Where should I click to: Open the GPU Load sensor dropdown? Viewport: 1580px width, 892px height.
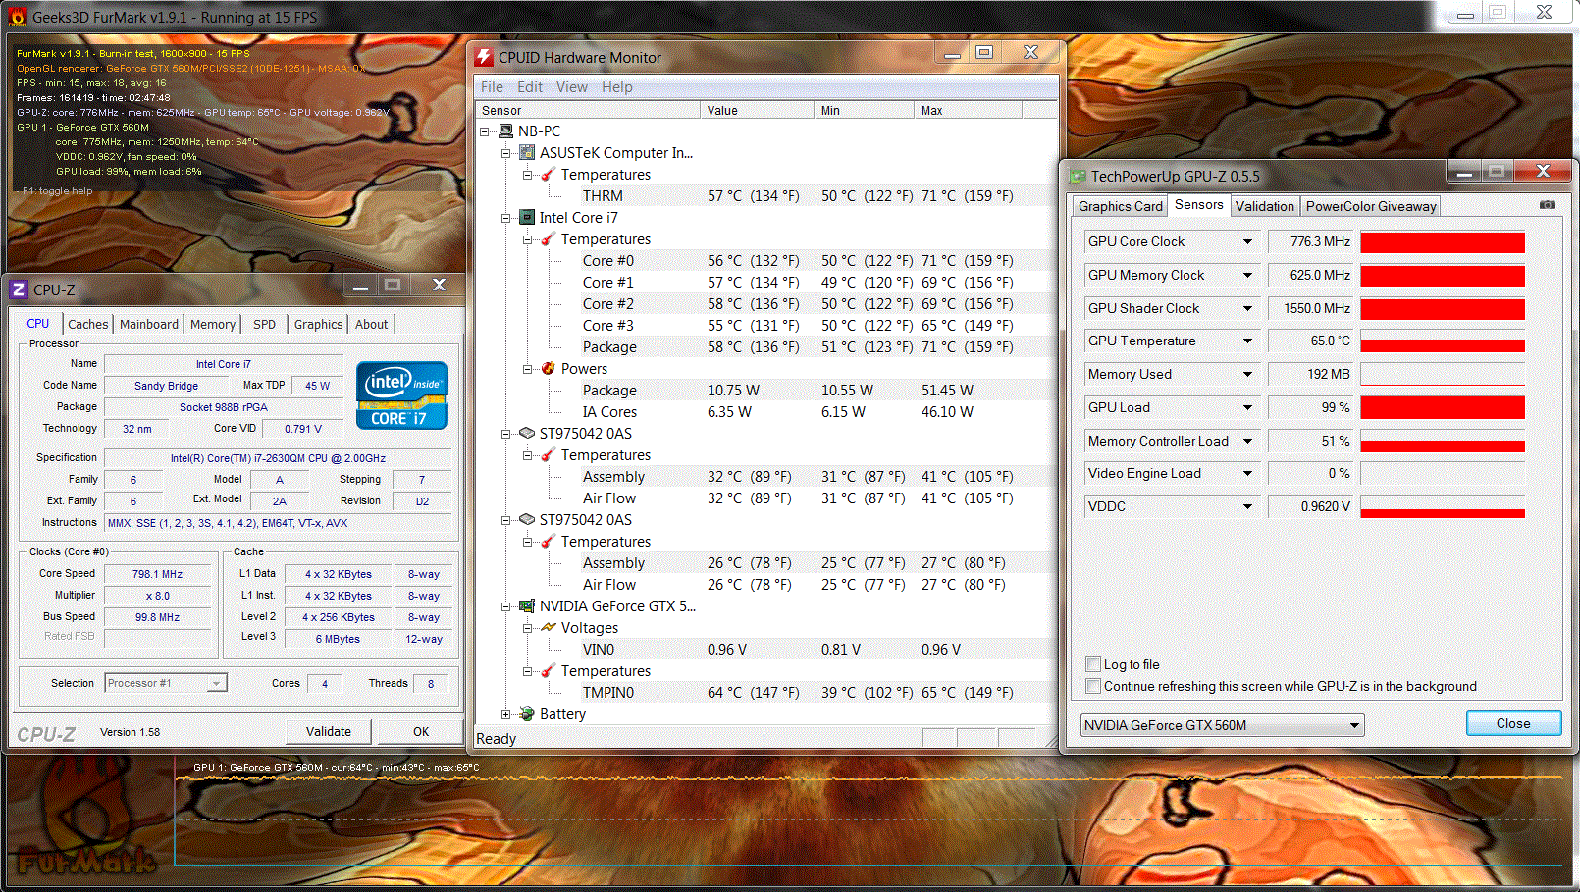pos(1247,407)
